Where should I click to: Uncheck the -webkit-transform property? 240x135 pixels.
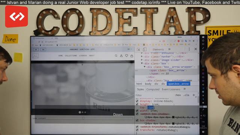tap(137, 127)
